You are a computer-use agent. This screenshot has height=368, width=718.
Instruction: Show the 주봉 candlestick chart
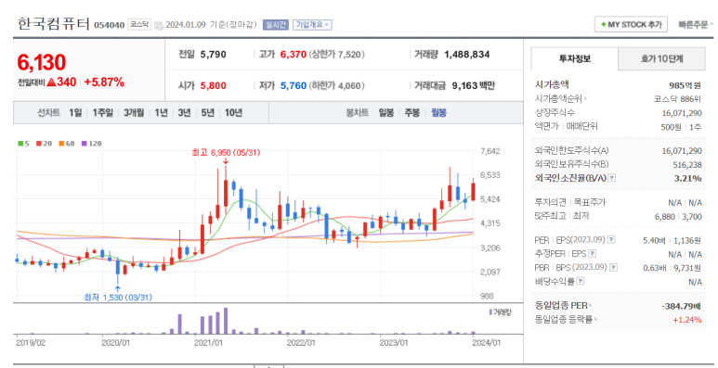click(412, 113)
